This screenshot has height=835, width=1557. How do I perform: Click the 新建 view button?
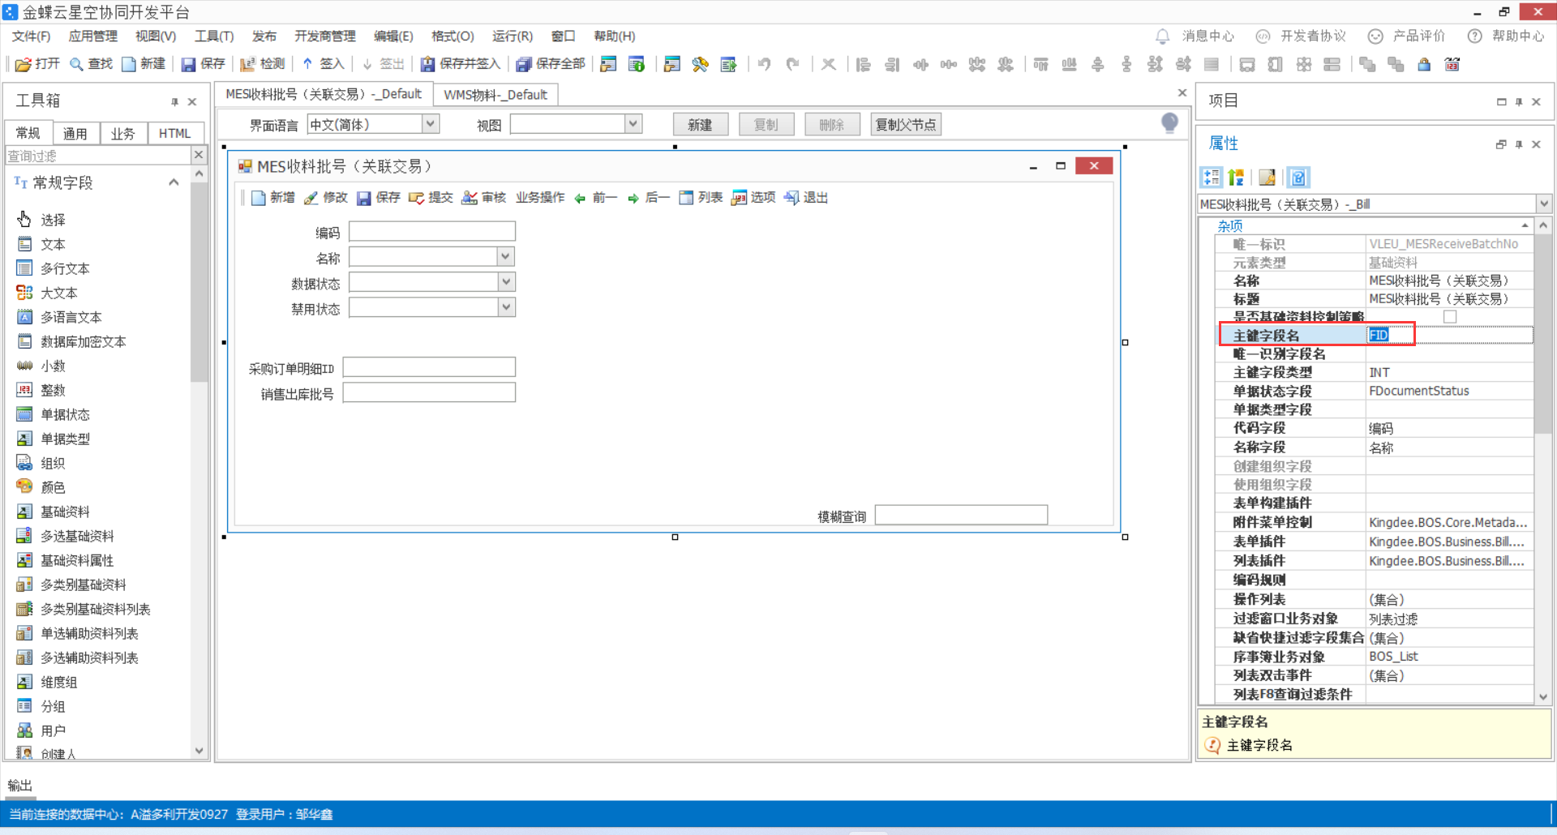(700, 125)
